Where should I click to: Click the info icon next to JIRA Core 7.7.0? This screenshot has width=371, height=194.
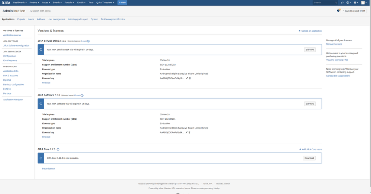click(x=58, y=149)
